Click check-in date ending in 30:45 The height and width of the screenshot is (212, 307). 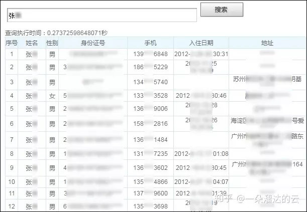201,168
